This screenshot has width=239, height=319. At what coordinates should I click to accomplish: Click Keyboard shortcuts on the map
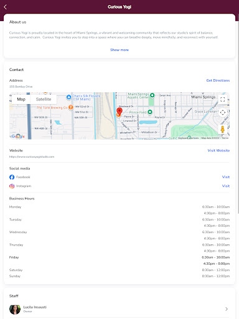pyautogui.click(x=189, y=138)
